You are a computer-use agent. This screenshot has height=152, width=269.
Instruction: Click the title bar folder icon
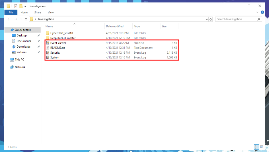click(x=8, y=6)
